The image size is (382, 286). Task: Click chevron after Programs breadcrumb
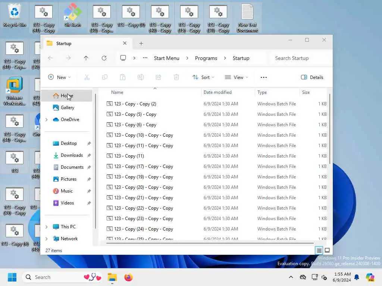click(x=225, y=58)
